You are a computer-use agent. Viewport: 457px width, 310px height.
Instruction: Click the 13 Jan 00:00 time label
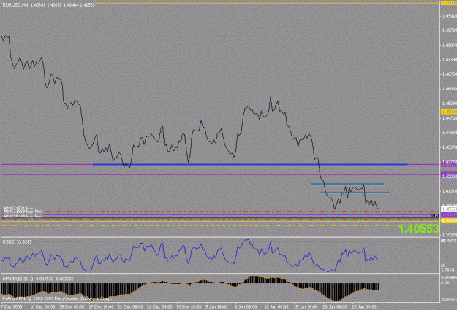[276, 306]
